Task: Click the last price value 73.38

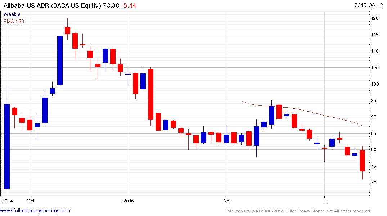Action: (x=111, y=5)
